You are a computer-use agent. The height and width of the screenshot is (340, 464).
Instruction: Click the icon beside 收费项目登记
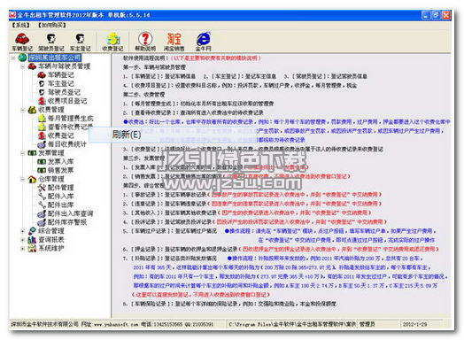click(x=42, y=101)
